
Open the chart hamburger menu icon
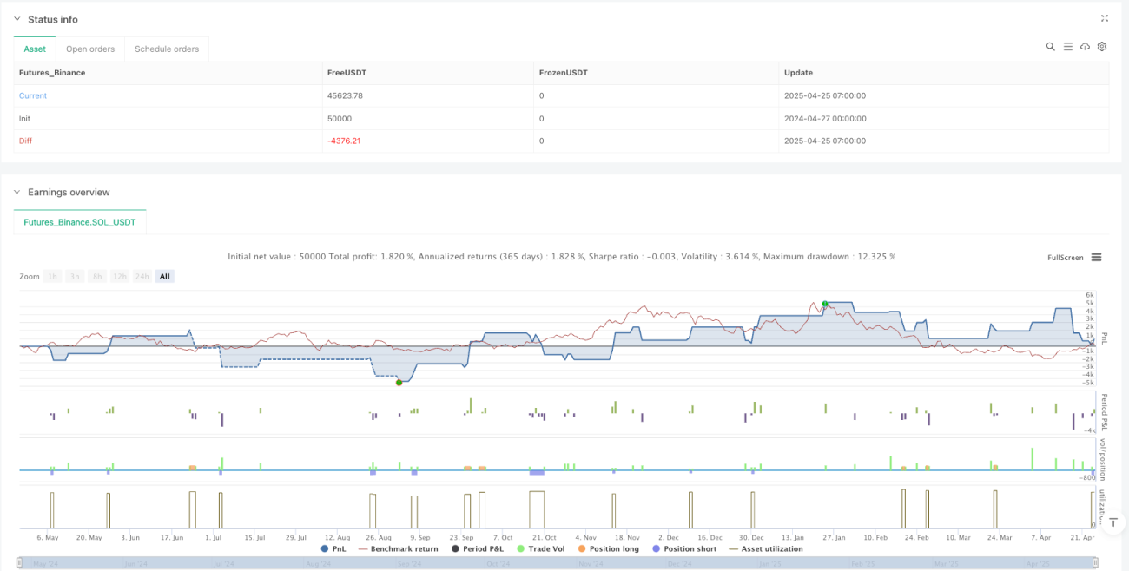[1096, 258]
